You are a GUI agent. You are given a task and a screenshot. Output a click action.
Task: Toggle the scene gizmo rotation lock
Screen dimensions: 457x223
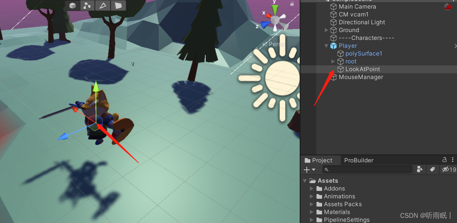coord(292,4)
